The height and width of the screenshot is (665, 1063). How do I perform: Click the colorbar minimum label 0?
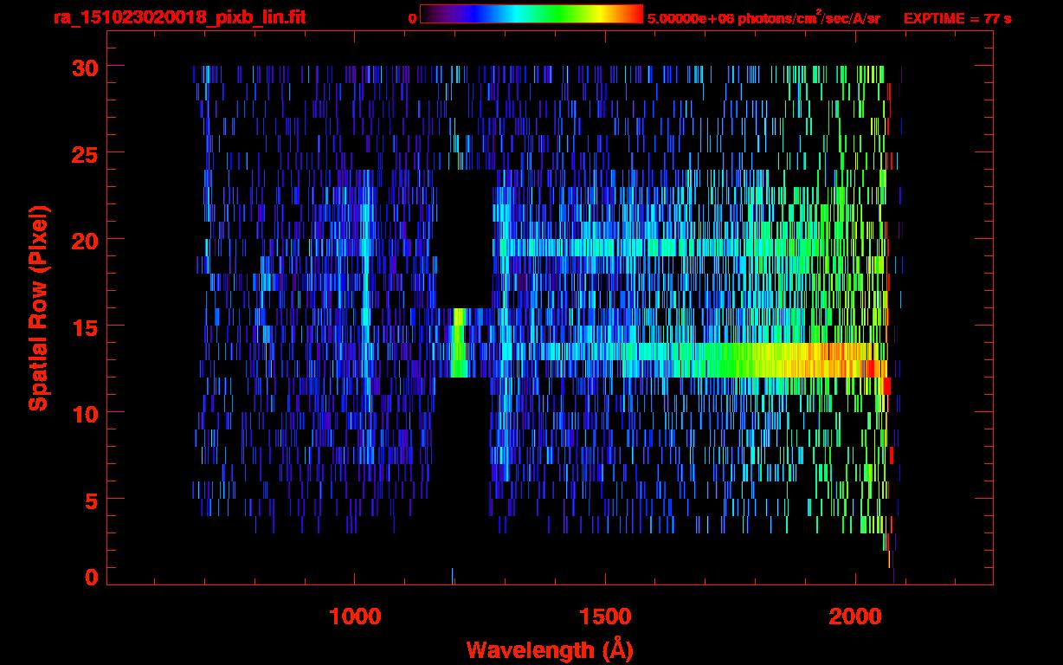tap(412, 18)
